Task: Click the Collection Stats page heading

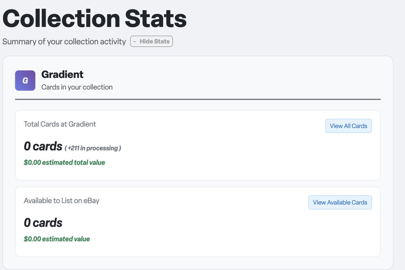Action: coord(94,19)
